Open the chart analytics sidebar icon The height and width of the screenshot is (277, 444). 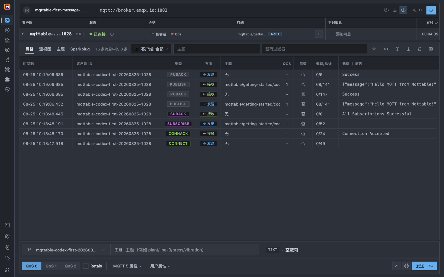pos(7,40)
